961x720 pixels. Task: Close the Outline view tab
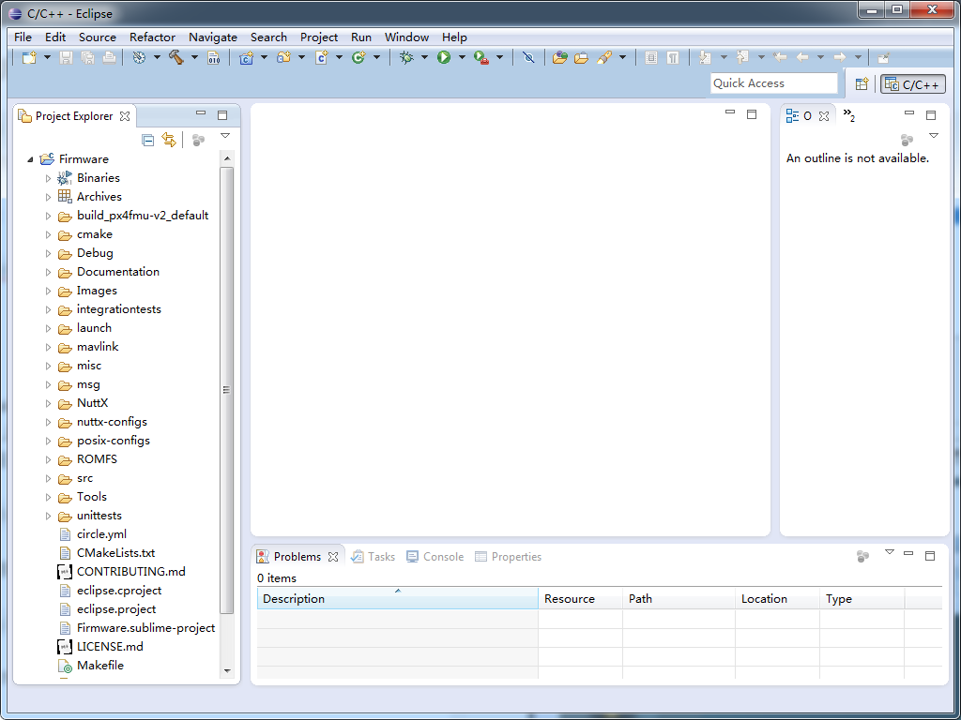(824, 115)
